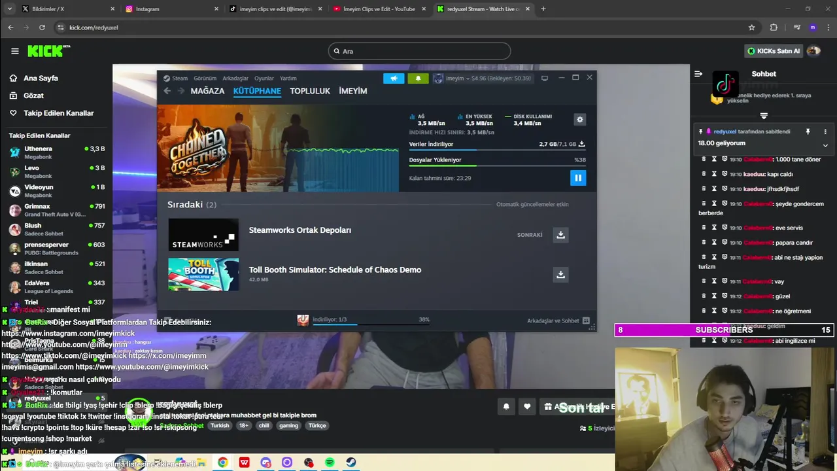This screenshot has width=837, height=471.
Task: Focus the Kick Ara search field
Action: coord(419,51)
